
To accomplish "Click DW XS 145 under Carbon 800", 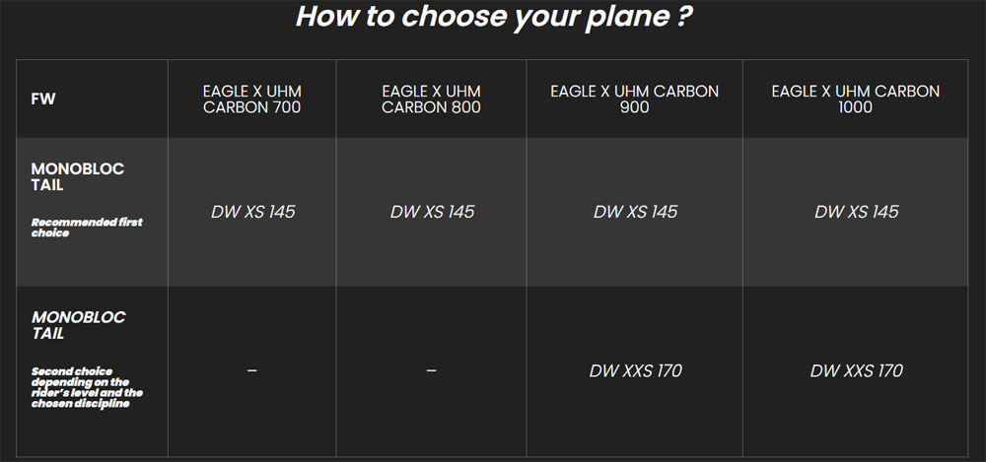I will [x=432, y=212].
